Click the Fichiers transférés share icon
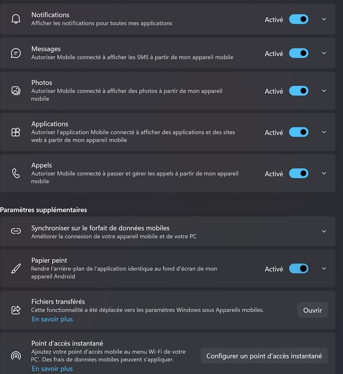The image size is (343, 374). pos(15,310)
